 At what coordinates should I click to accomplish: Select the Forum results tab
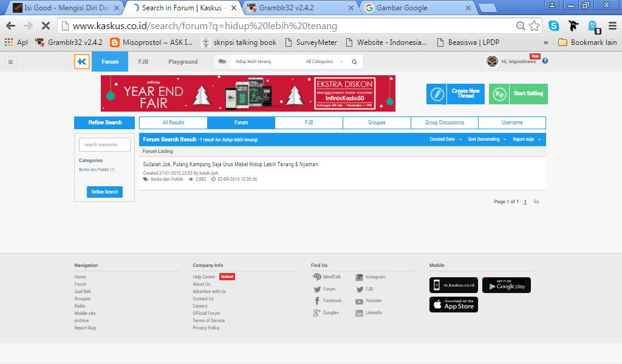[241, 123]
